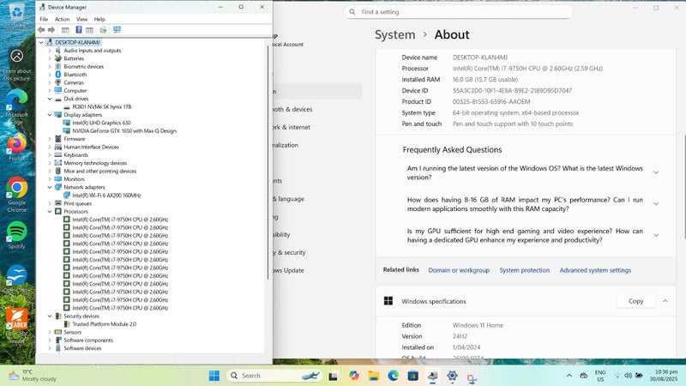This screenshot has width=686, height=386.
Task: Open the ENG US language switcher in taskbar
Action: 600,376
